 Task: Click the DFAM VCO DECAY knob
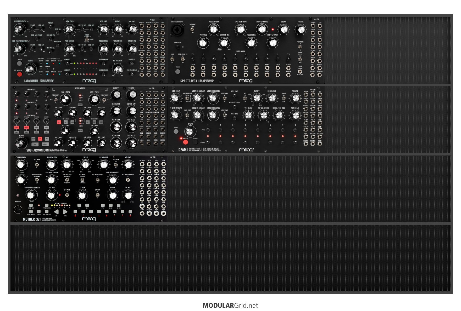click(x=175, y=98)
